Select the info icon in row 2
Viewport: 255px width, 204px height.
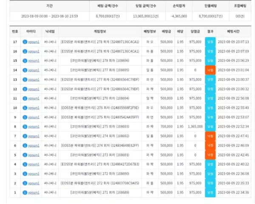click(x=25, y=183)
